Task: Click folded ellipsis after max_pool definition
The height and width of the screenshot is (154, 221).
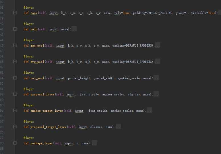Action: pyautogui.click(x=158, y=45)
